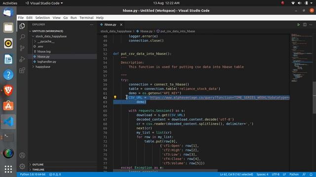
Task: Click line number 66 in gutter
Action: (105, 115)
